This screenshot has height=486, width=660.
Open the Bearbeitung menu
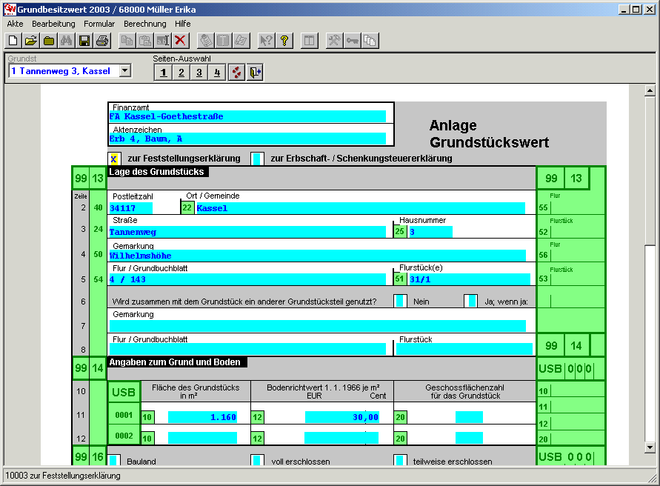53,24
